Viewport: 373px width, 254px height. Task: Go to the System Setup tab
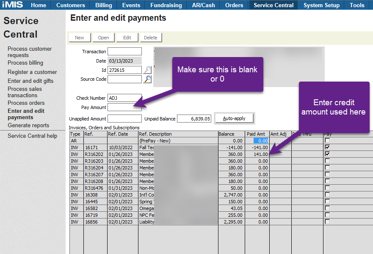tap(321, 5)
